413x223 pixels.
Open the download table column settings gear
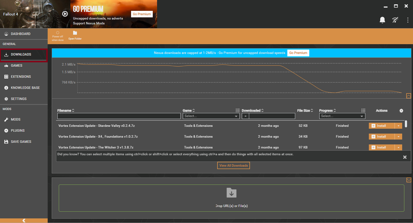point(401,111)
